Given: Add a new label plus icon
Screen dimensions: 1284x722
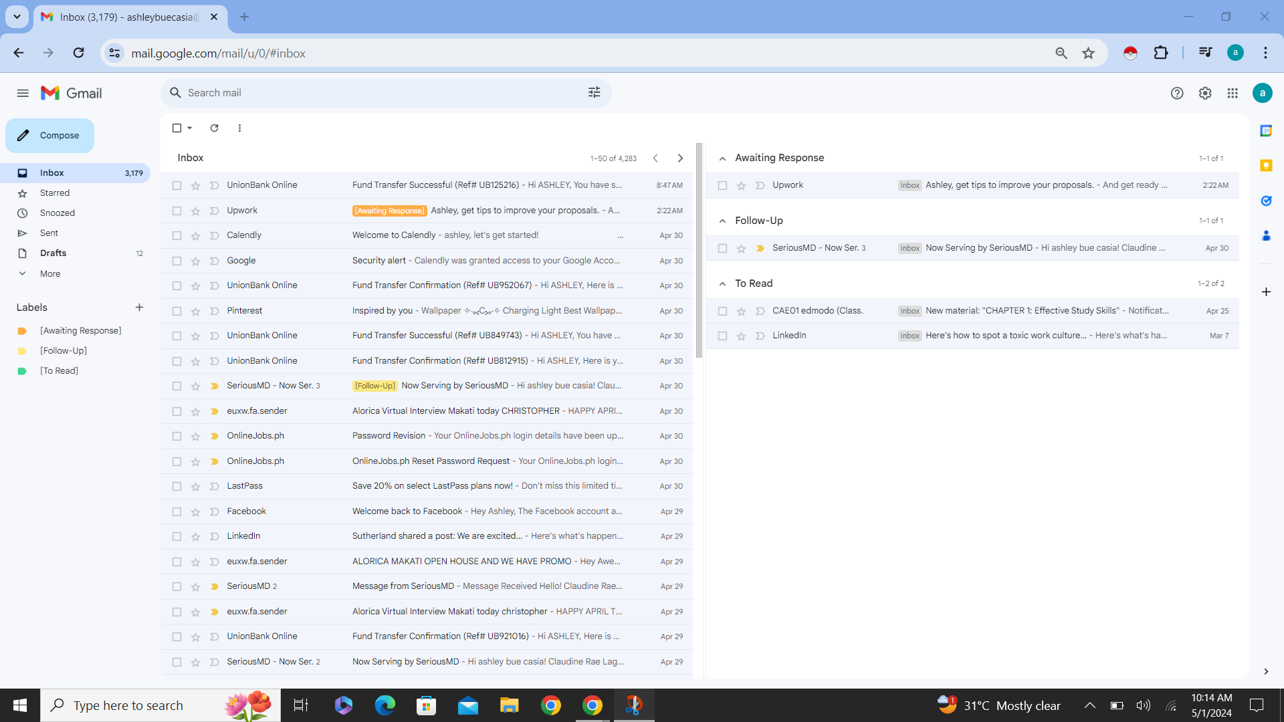Looking at the screenshot, I should (x=139, y=308).
